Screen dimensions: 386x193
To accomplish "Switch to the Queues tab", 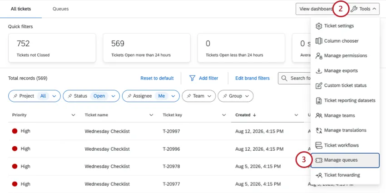I will point(60,9).
